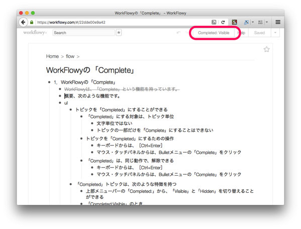301x229 pixels.
Task: Click the struck-through text 'WorkFlowyは、「Complete」という機能を持っています。'
Action: click(x=122, y=89)
